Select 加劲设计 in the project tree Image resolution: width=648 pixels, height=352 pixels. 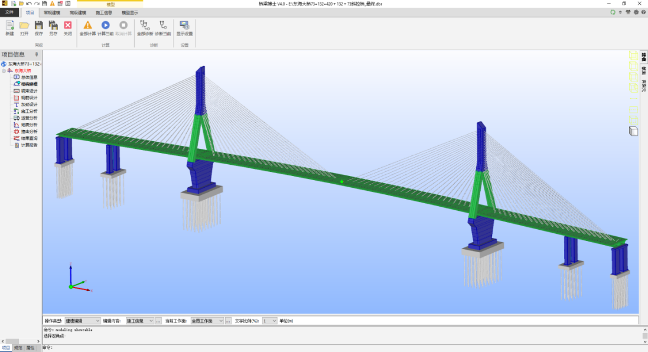pyautogui.click(x=29, y=105)
